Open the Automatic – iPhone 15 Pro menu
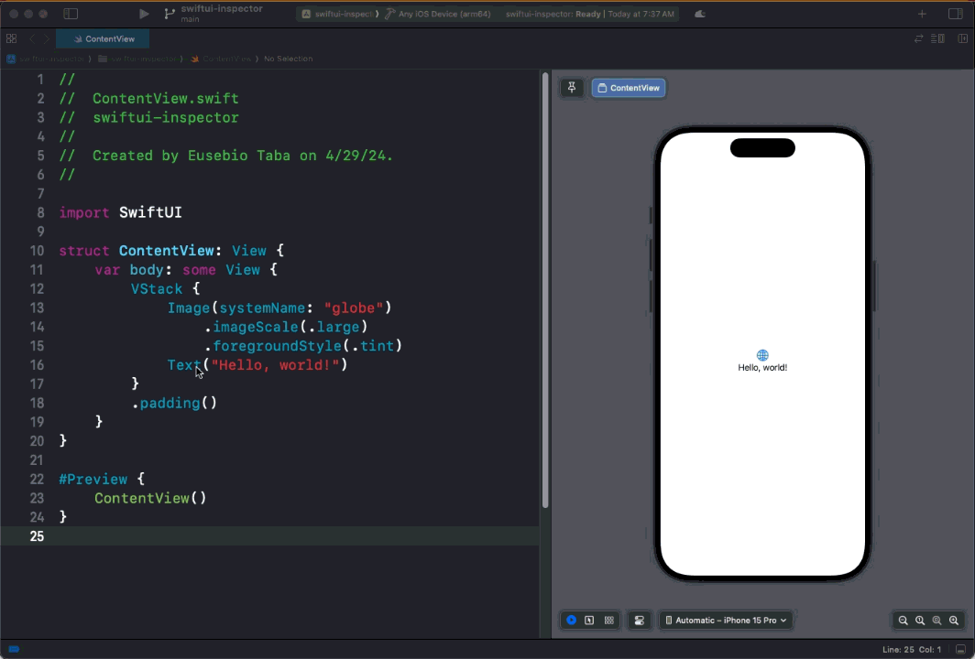Screen dimensions: 975x659 pyautogui.click(x=726, y=620)
